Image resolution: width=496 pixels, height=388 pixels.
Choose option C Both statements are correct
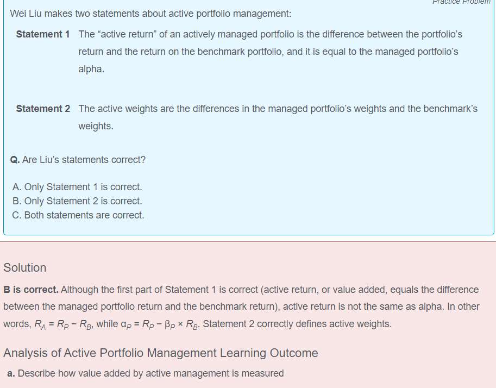[78, 215]
